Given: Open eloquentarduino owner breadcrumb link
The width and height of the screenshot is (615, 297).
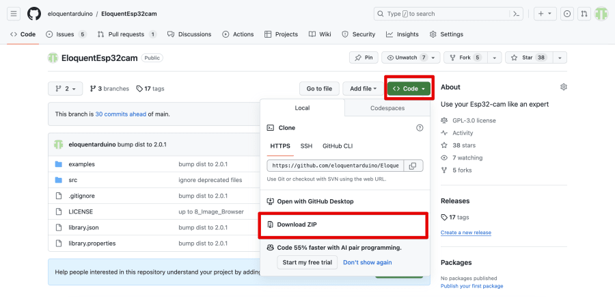Looking at the screenshot, I should pyautogui.click(x=70, y=14).
